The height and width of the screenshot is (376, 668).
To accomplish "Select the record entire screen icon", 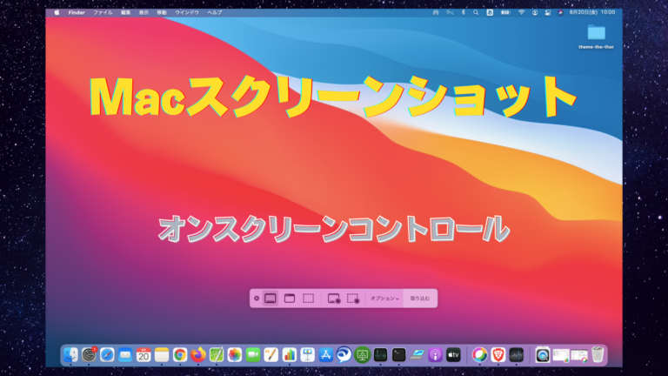I will tap(334, 299).
